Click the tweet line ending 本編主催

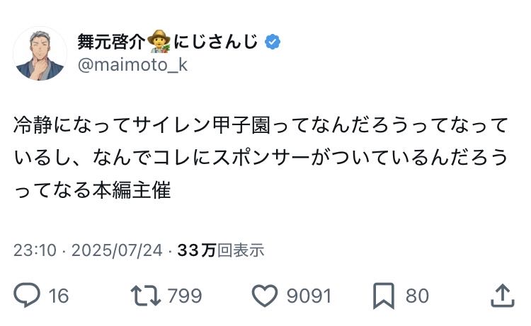tap(92, 190)
